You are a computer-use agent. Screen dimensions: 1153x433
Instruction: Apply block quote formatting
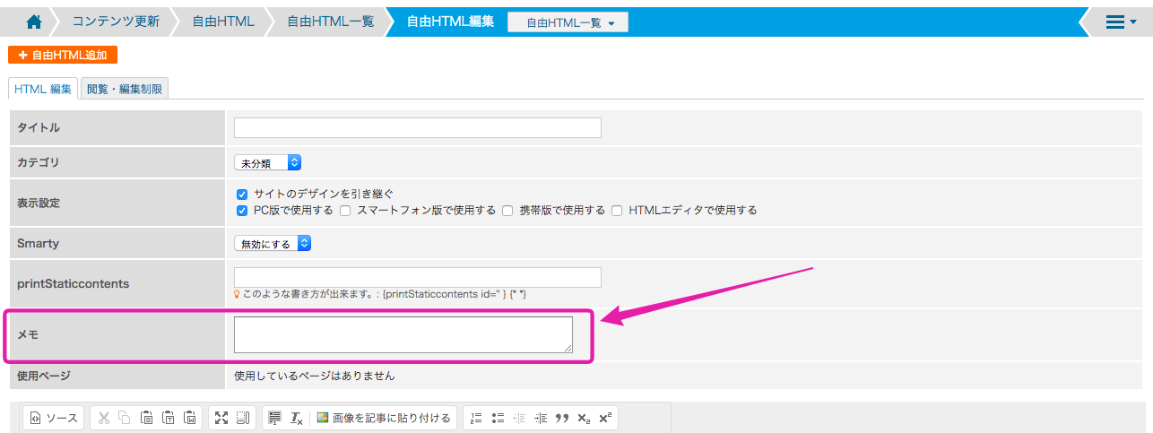pos(562,418)
